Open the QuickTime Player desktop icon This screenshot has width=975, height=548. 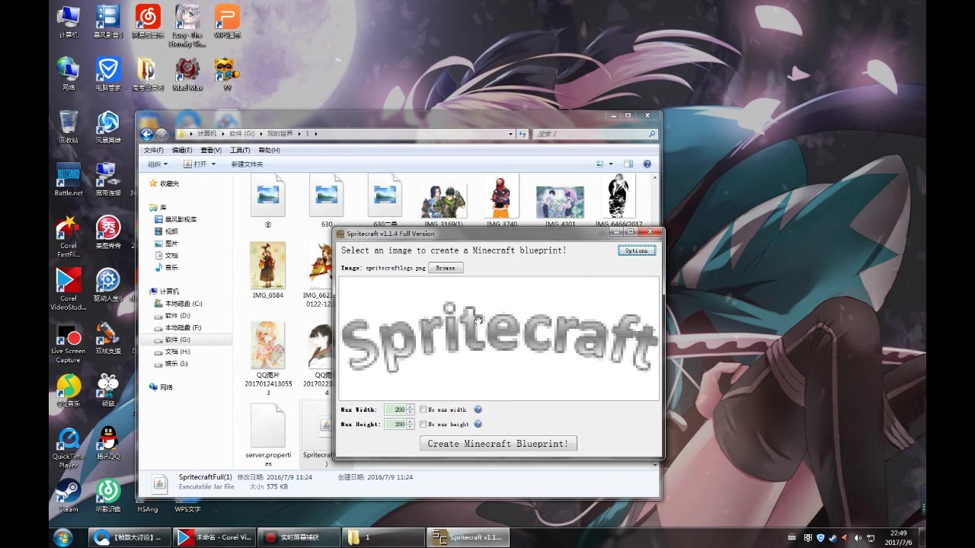point(69,448)
